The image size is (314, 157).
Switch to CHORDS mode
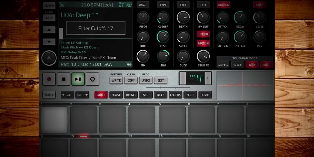(x=175, y=95)
